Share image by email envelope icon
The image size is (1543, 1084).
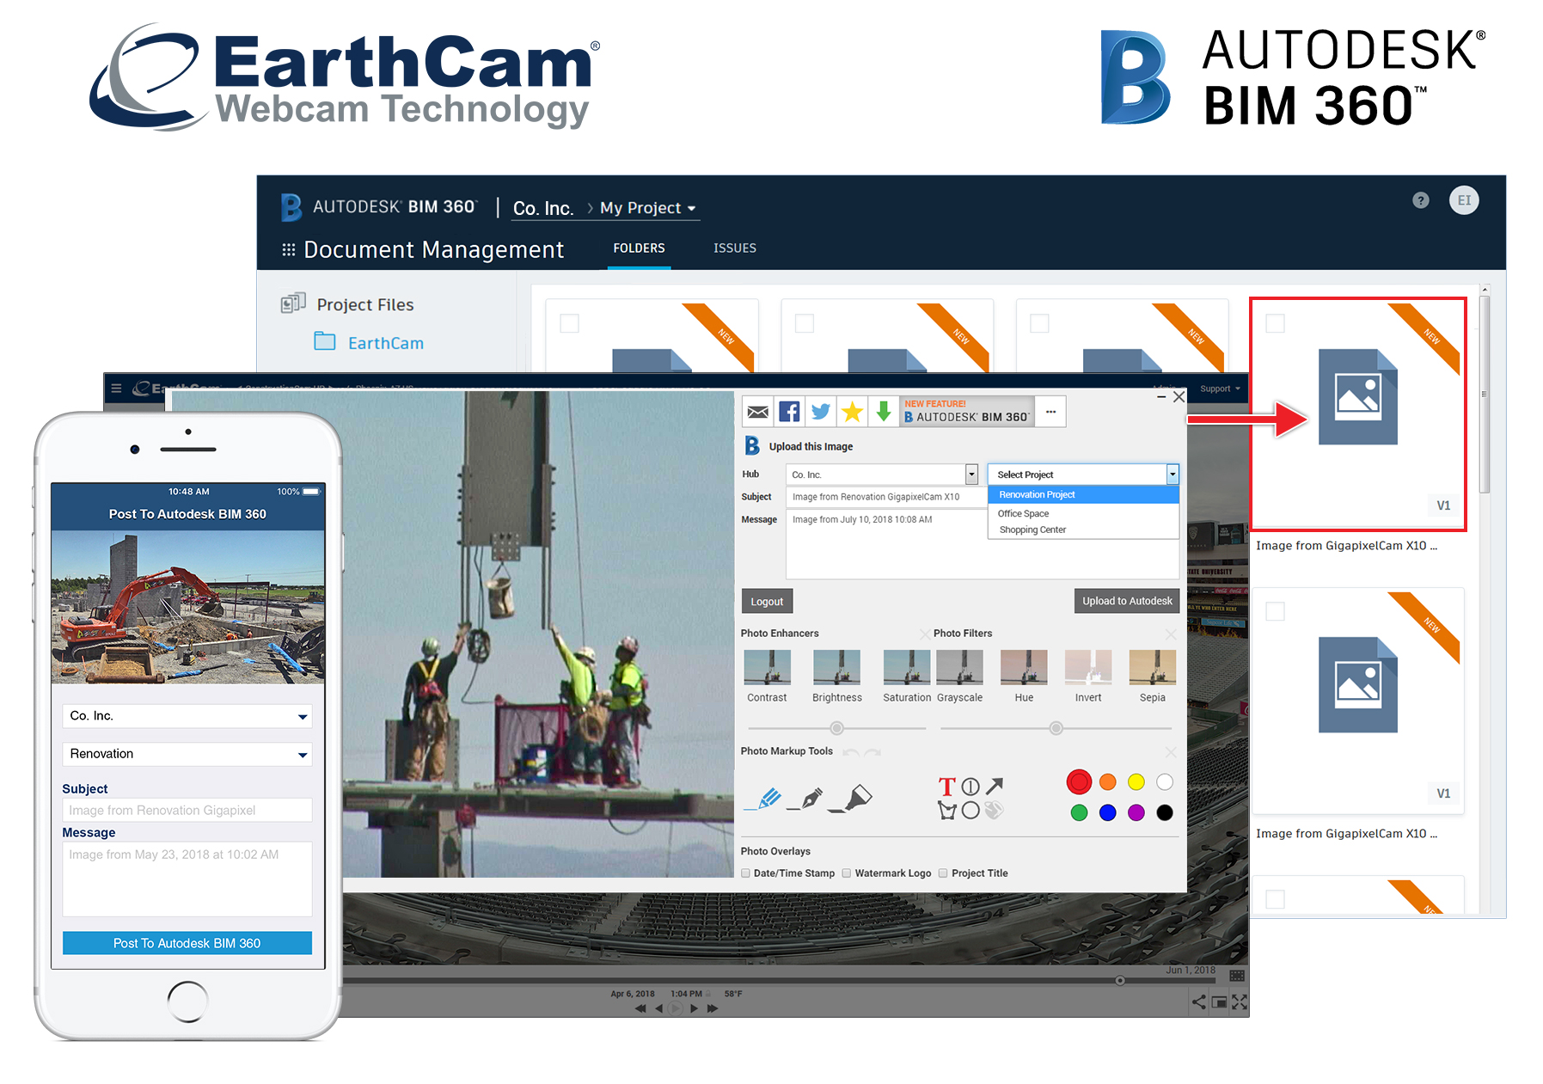pos(757,412)
